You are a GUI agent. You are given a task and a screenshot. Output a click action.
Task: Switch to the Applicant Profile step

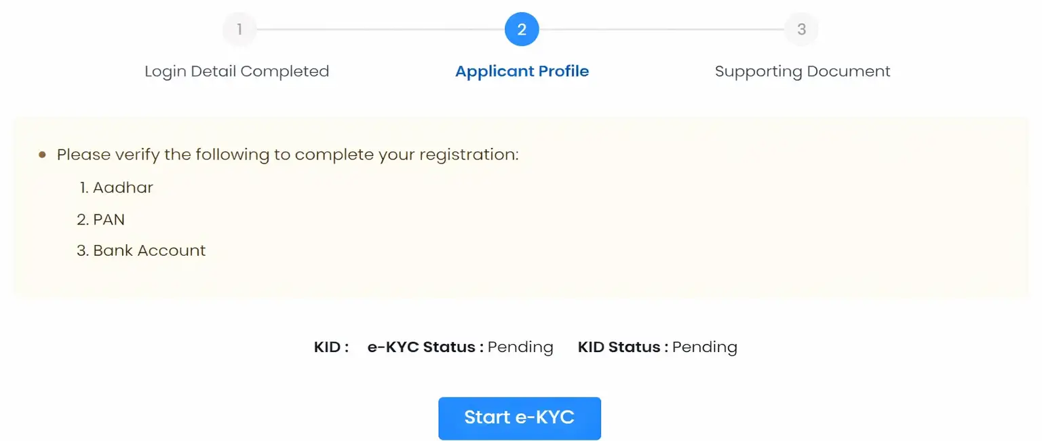(521, 71)
